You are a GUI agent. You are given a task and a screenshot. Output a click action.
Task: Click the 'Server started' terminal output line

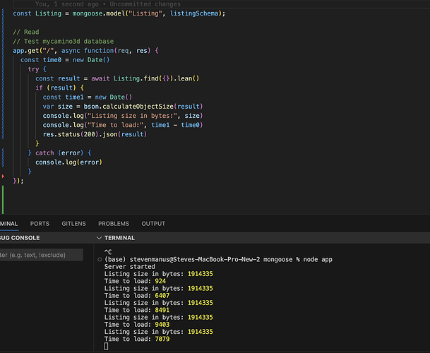pos(129,267)
